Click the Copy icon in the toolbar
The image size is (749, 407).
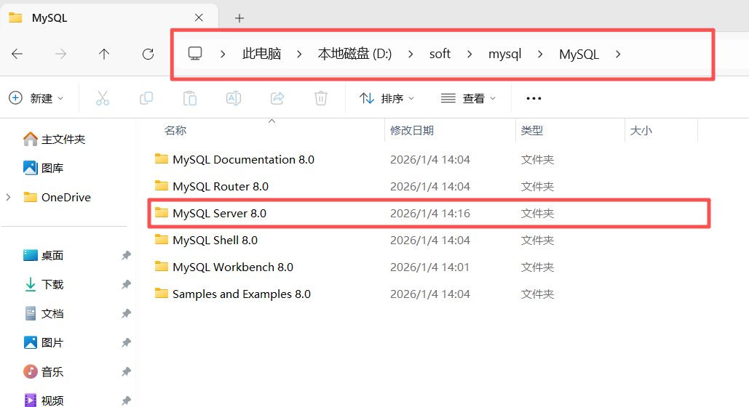point(146,98)
